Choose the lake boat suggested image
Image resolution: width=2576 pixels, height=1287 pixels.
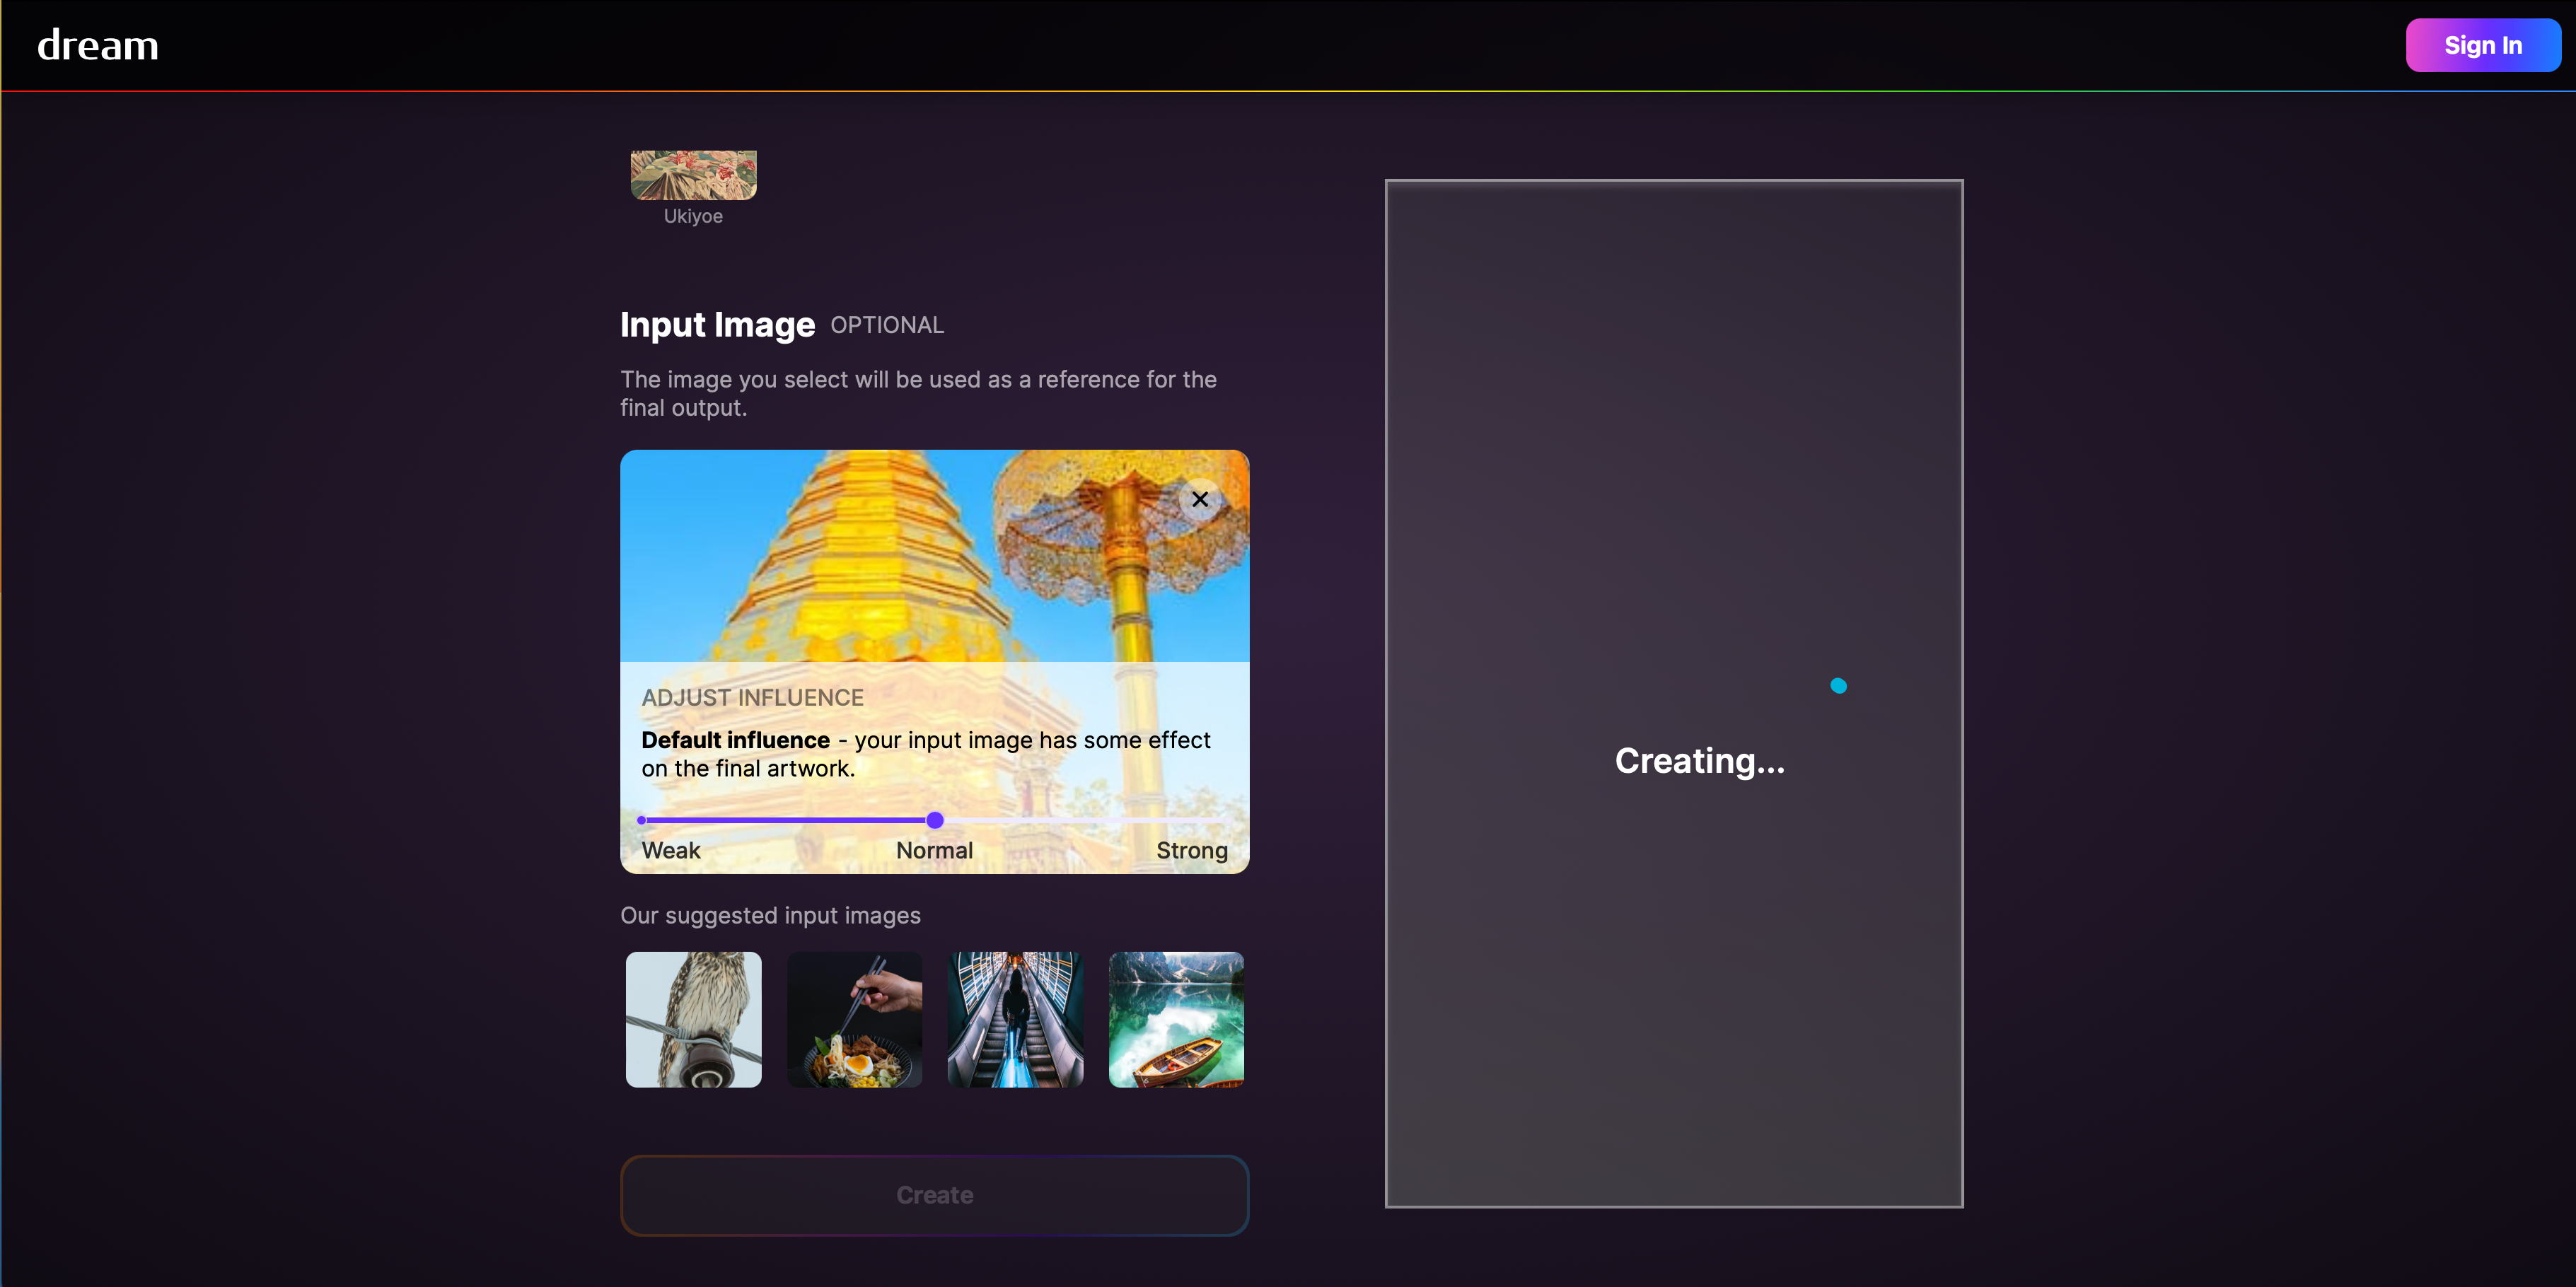pos(1176,1019)
